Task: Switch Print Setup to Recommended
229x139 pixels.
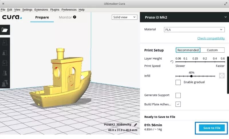Action: tap(188, 50)
